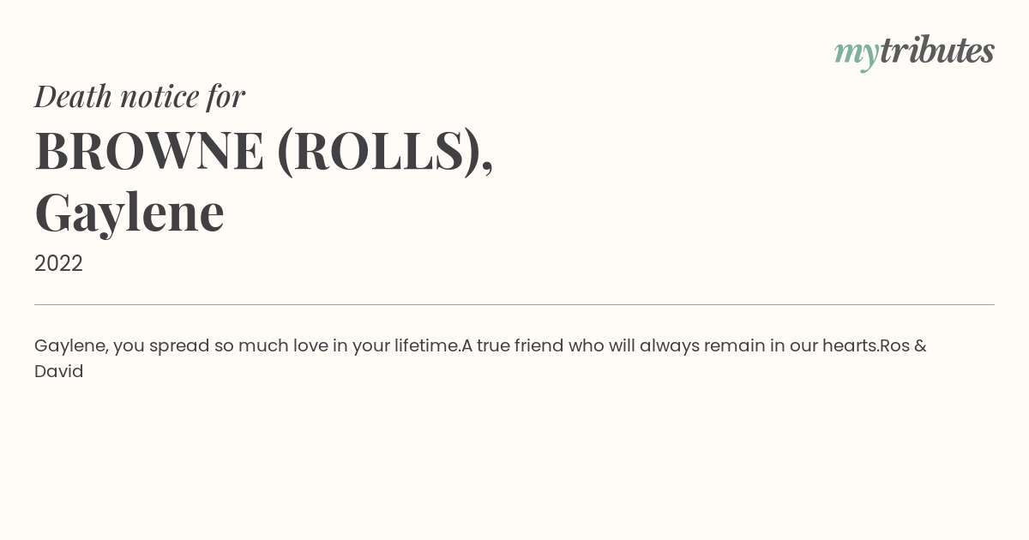Click the word "hearts" in the message
1029x540 pixels.
tap(849, 346)
